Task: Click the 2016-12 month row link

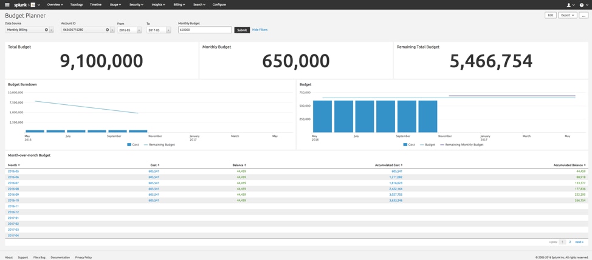Action: 13,212
